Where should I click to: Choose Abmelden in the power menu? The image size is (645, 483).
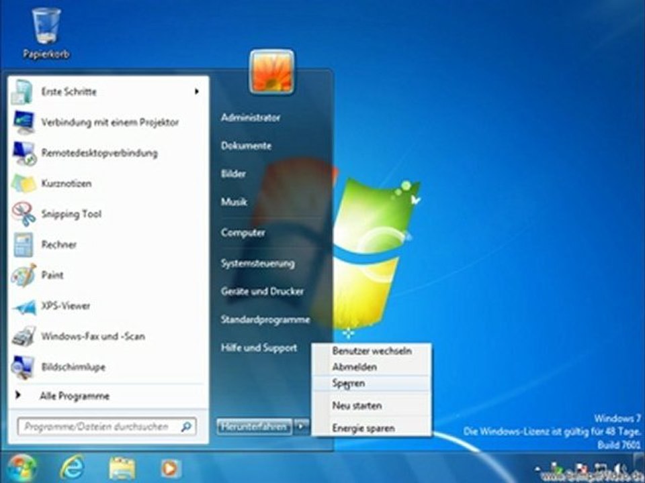click(x=372, y=367)
